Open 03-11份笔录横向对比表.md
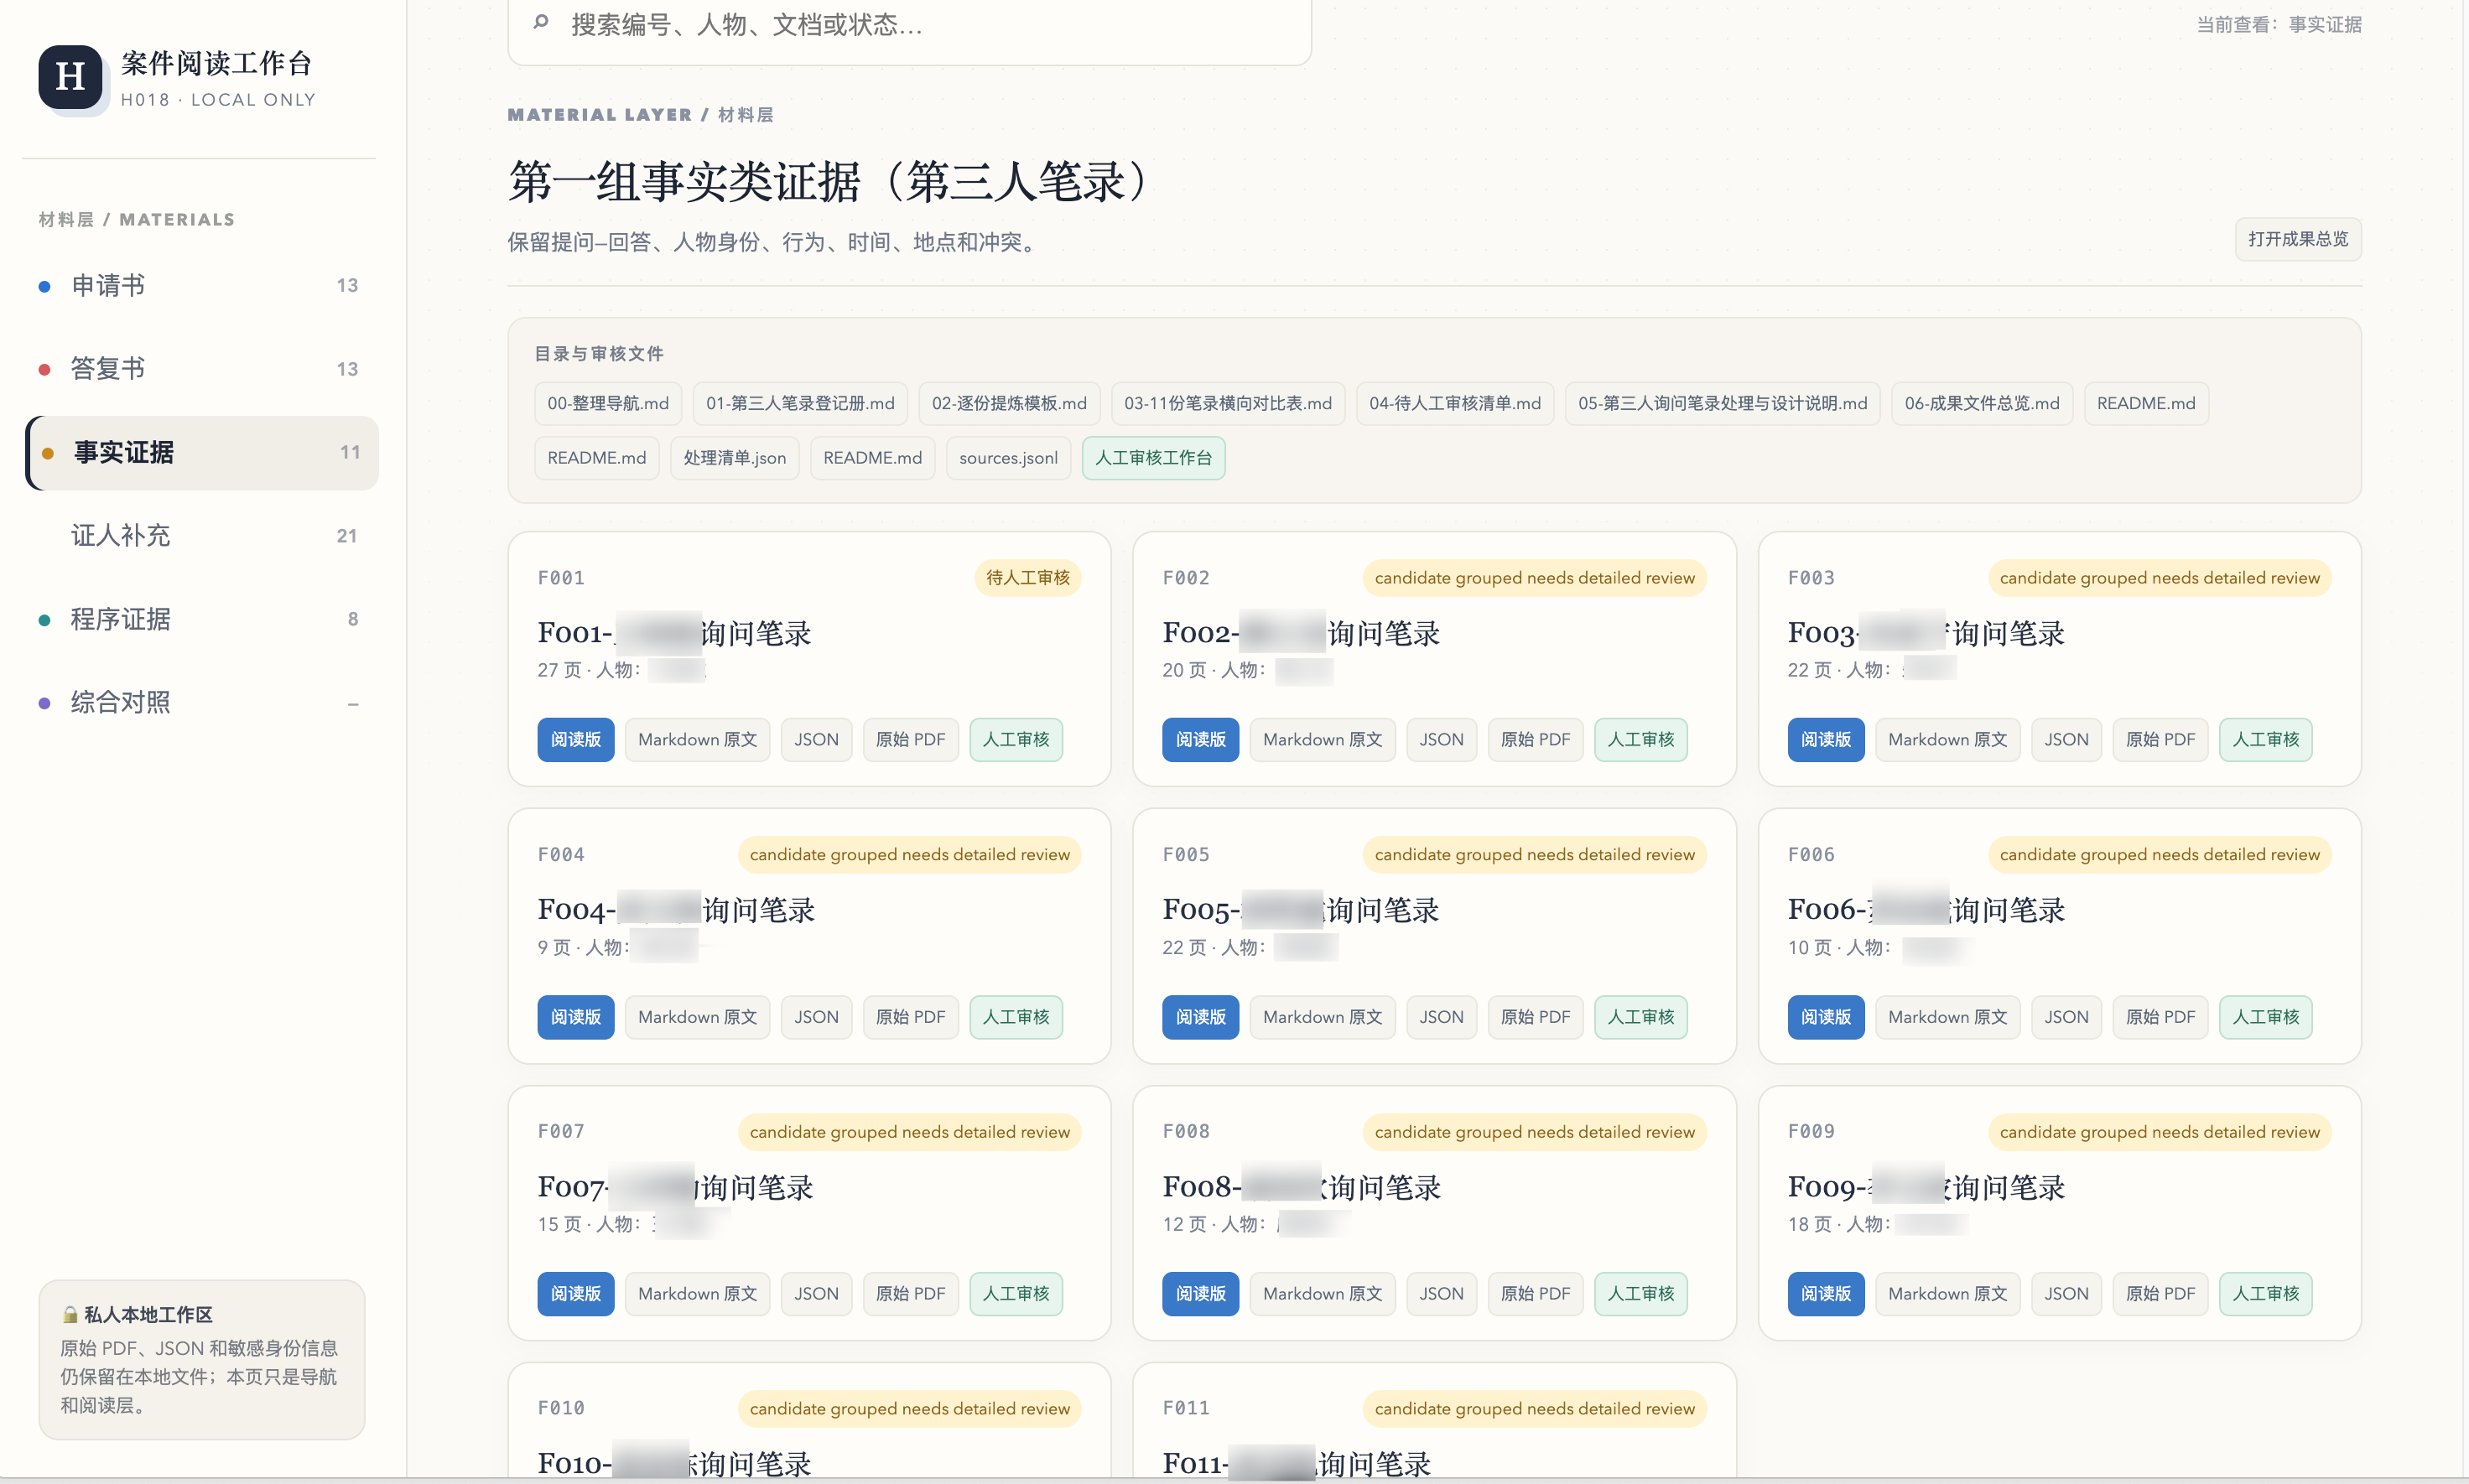 (x=1228, y=404)
